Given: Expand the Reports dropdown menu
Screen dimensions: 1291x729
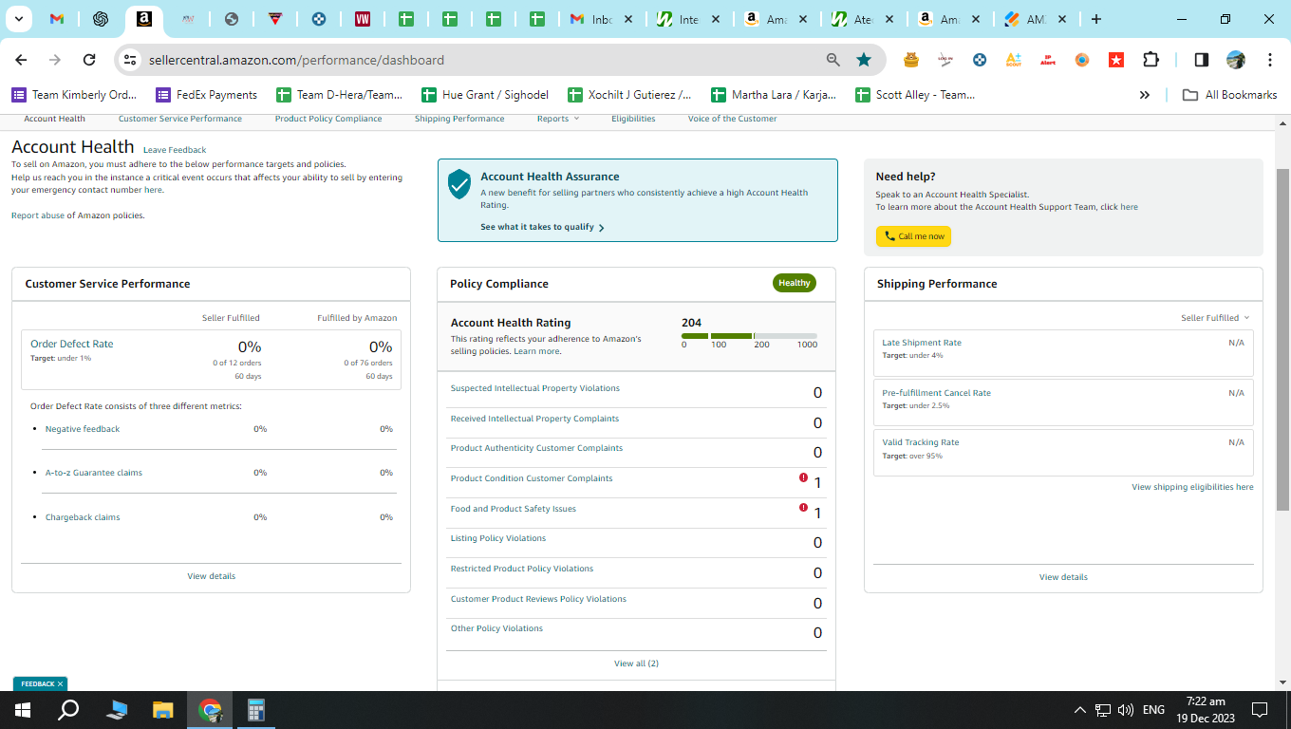Looking at the screenshot, I should 557,119.
